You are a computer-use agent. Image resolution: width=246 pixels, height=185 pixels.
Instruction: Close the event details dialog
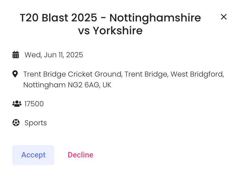click(224, 17)
